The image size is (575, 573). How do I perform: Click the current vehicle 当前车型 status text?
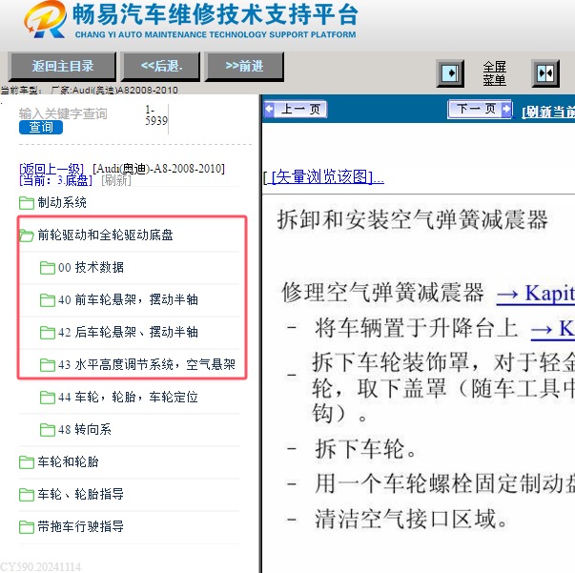tap(89, 90)
